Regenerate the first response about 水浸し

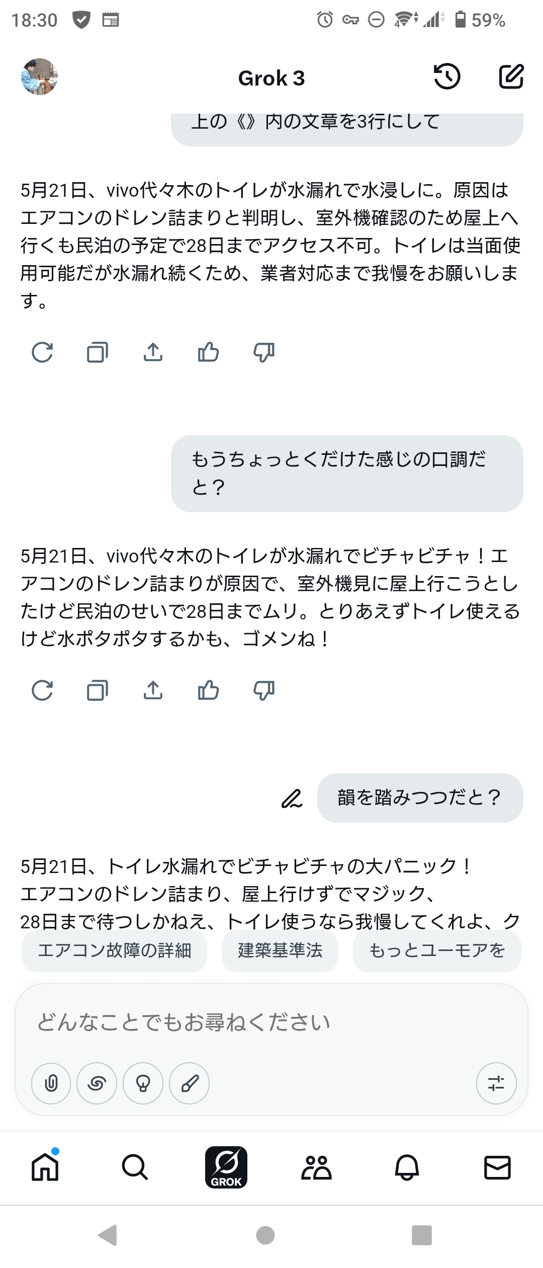pyautogui.click(x=42, y=352)
